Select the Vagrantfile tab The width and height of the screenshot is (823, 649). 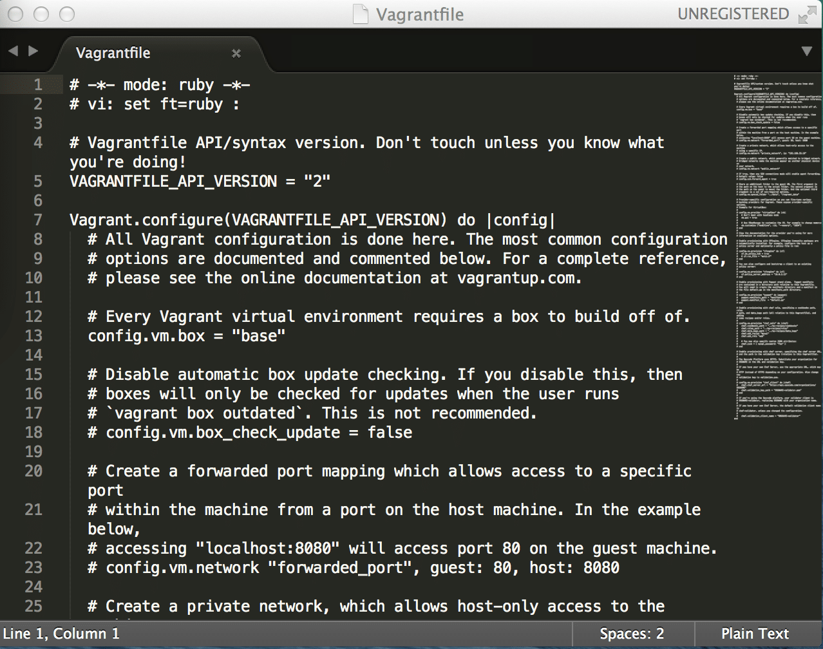[113, 53]
